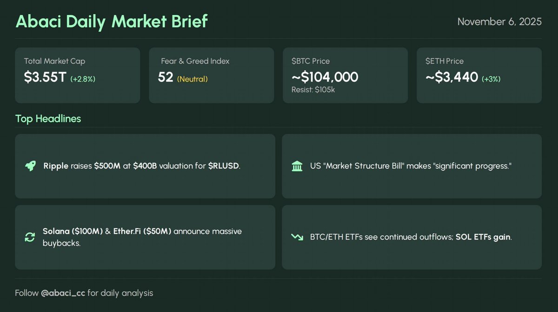Click the Abaci Daily Market Brief title
This screenshot has width=558, height=312.
tap(112, 21)
